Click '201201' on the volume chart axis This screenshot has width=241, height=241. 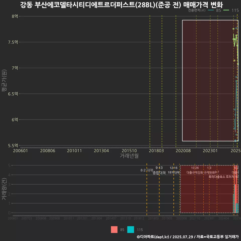(82, 218)
